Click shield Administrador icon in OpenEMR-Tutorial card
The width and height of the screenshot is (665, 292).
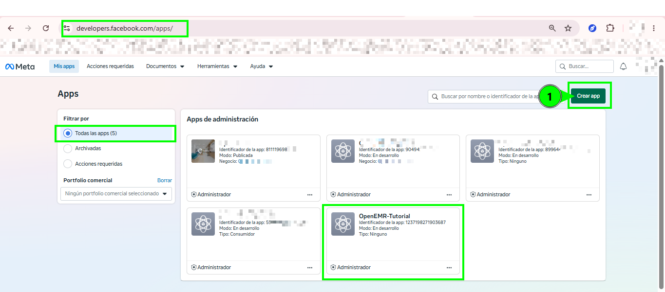[x=334, y=268]
